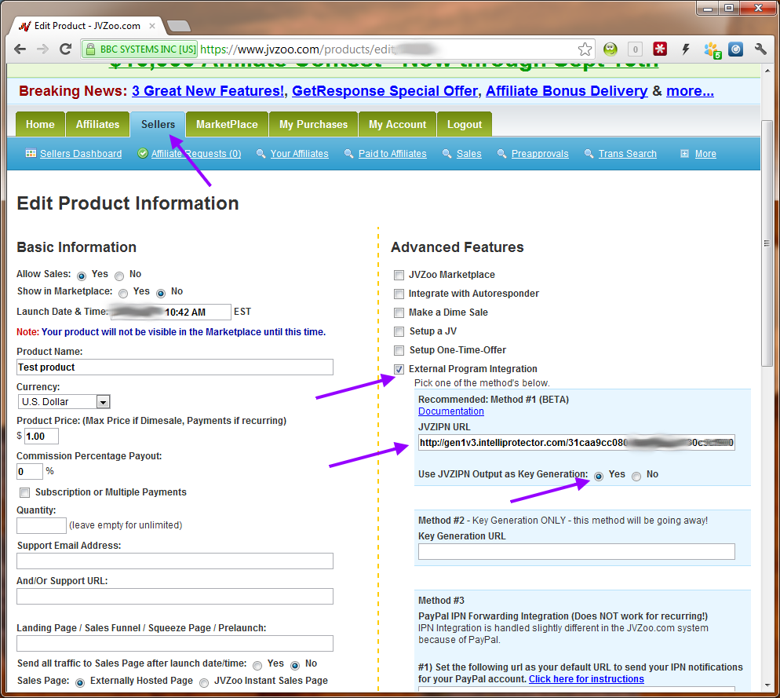Click magnifier icon beside Sales

447,153
